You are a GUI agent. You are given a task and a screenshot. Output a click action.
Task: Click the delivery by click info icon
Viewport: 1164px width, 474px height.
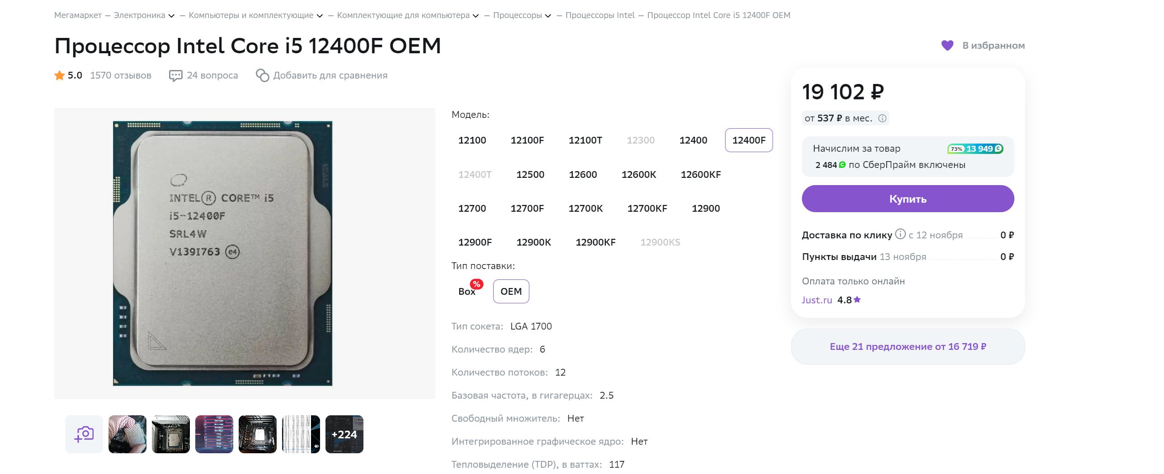point(900,234)
